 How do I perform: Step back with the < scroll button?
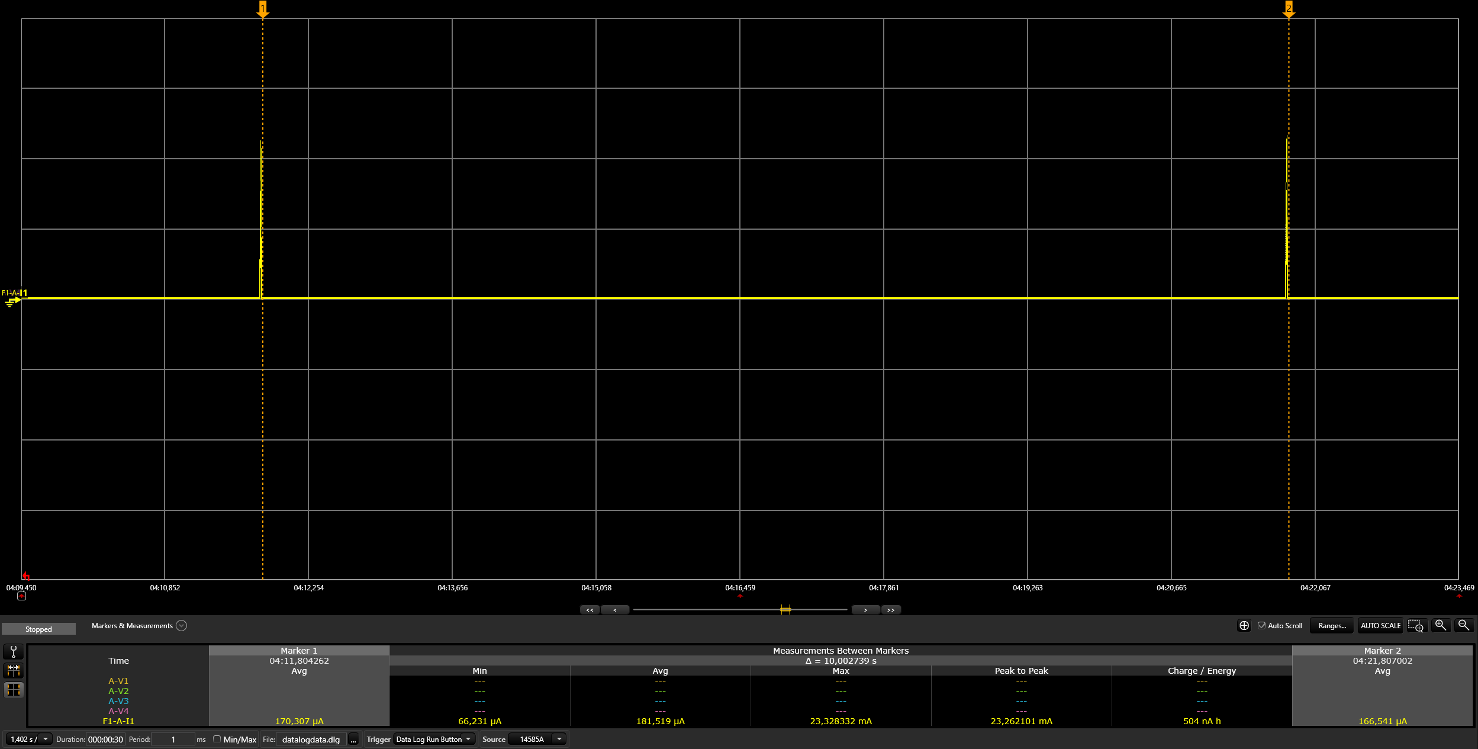pyautogui.click(x=615, y=610)
